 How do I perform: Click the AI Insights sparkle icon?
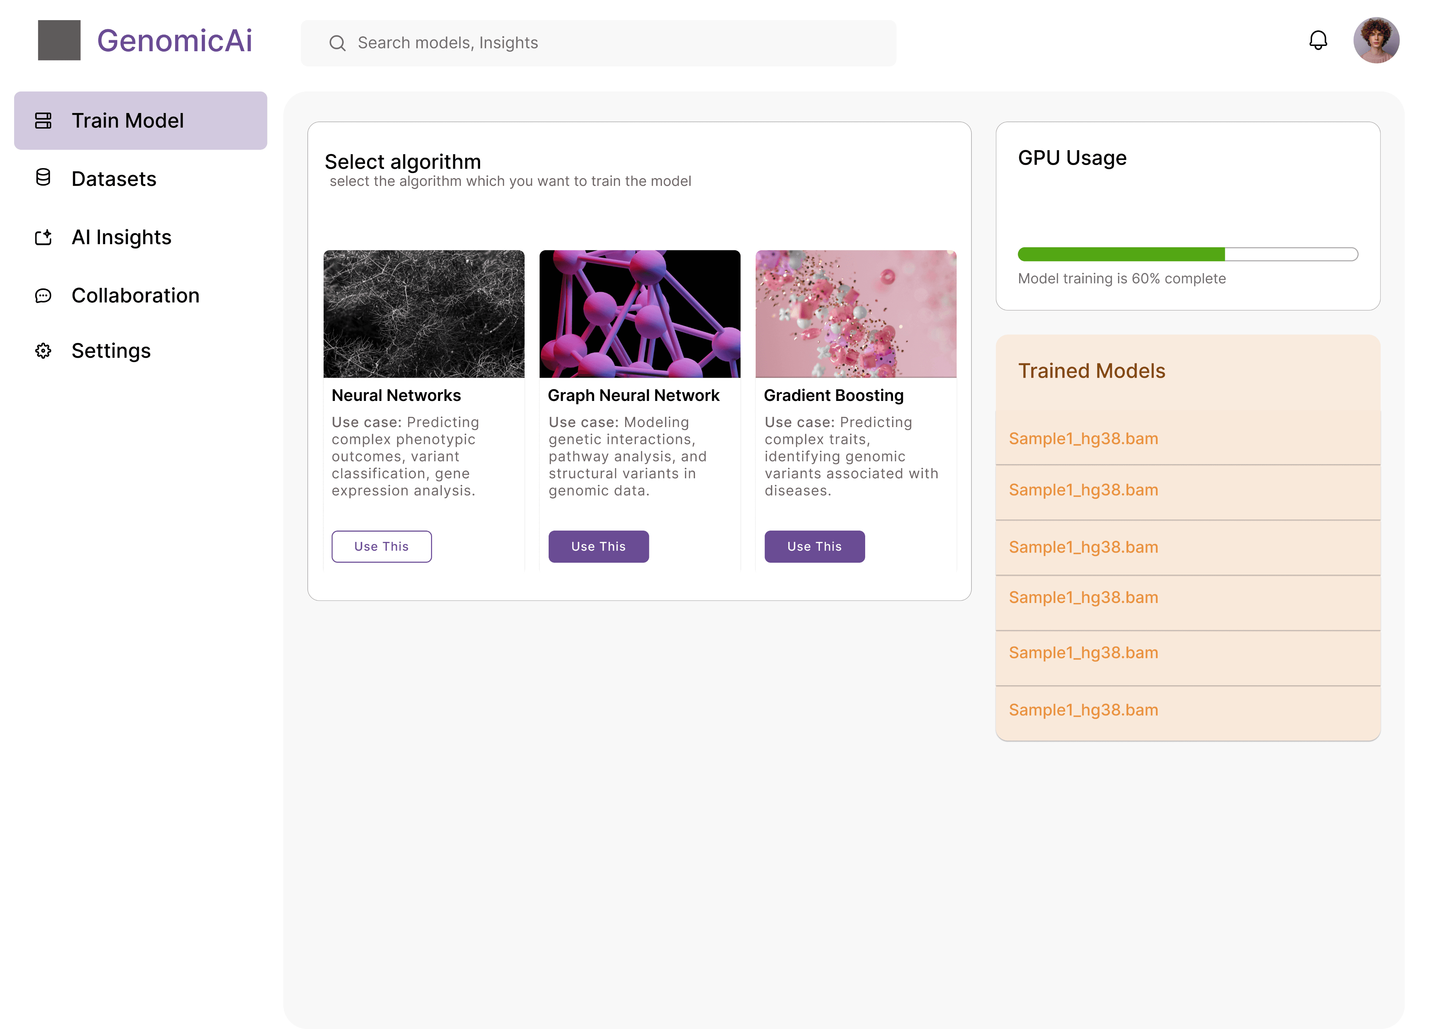tap(43, 237)
